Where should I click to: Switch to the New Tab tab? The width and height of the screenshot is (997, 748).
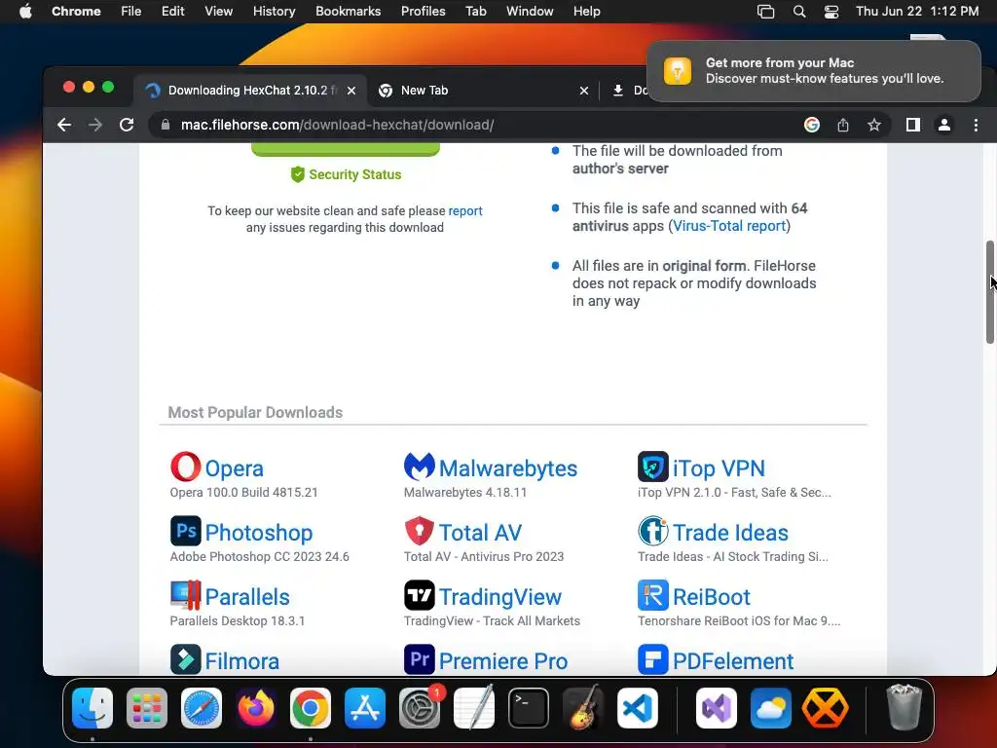pyautogui.click(x=483, y=91)
